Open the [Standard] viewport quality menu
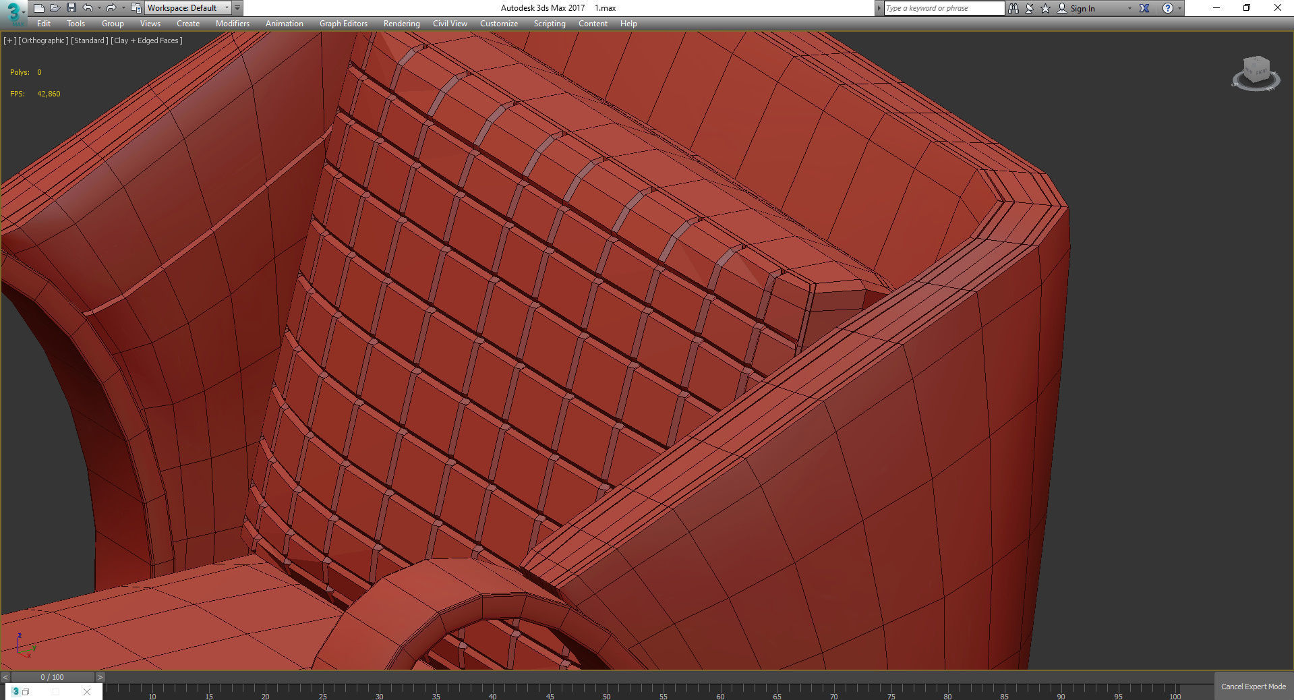The height and width of the screenshot is (700, 1294). point(89,40)
